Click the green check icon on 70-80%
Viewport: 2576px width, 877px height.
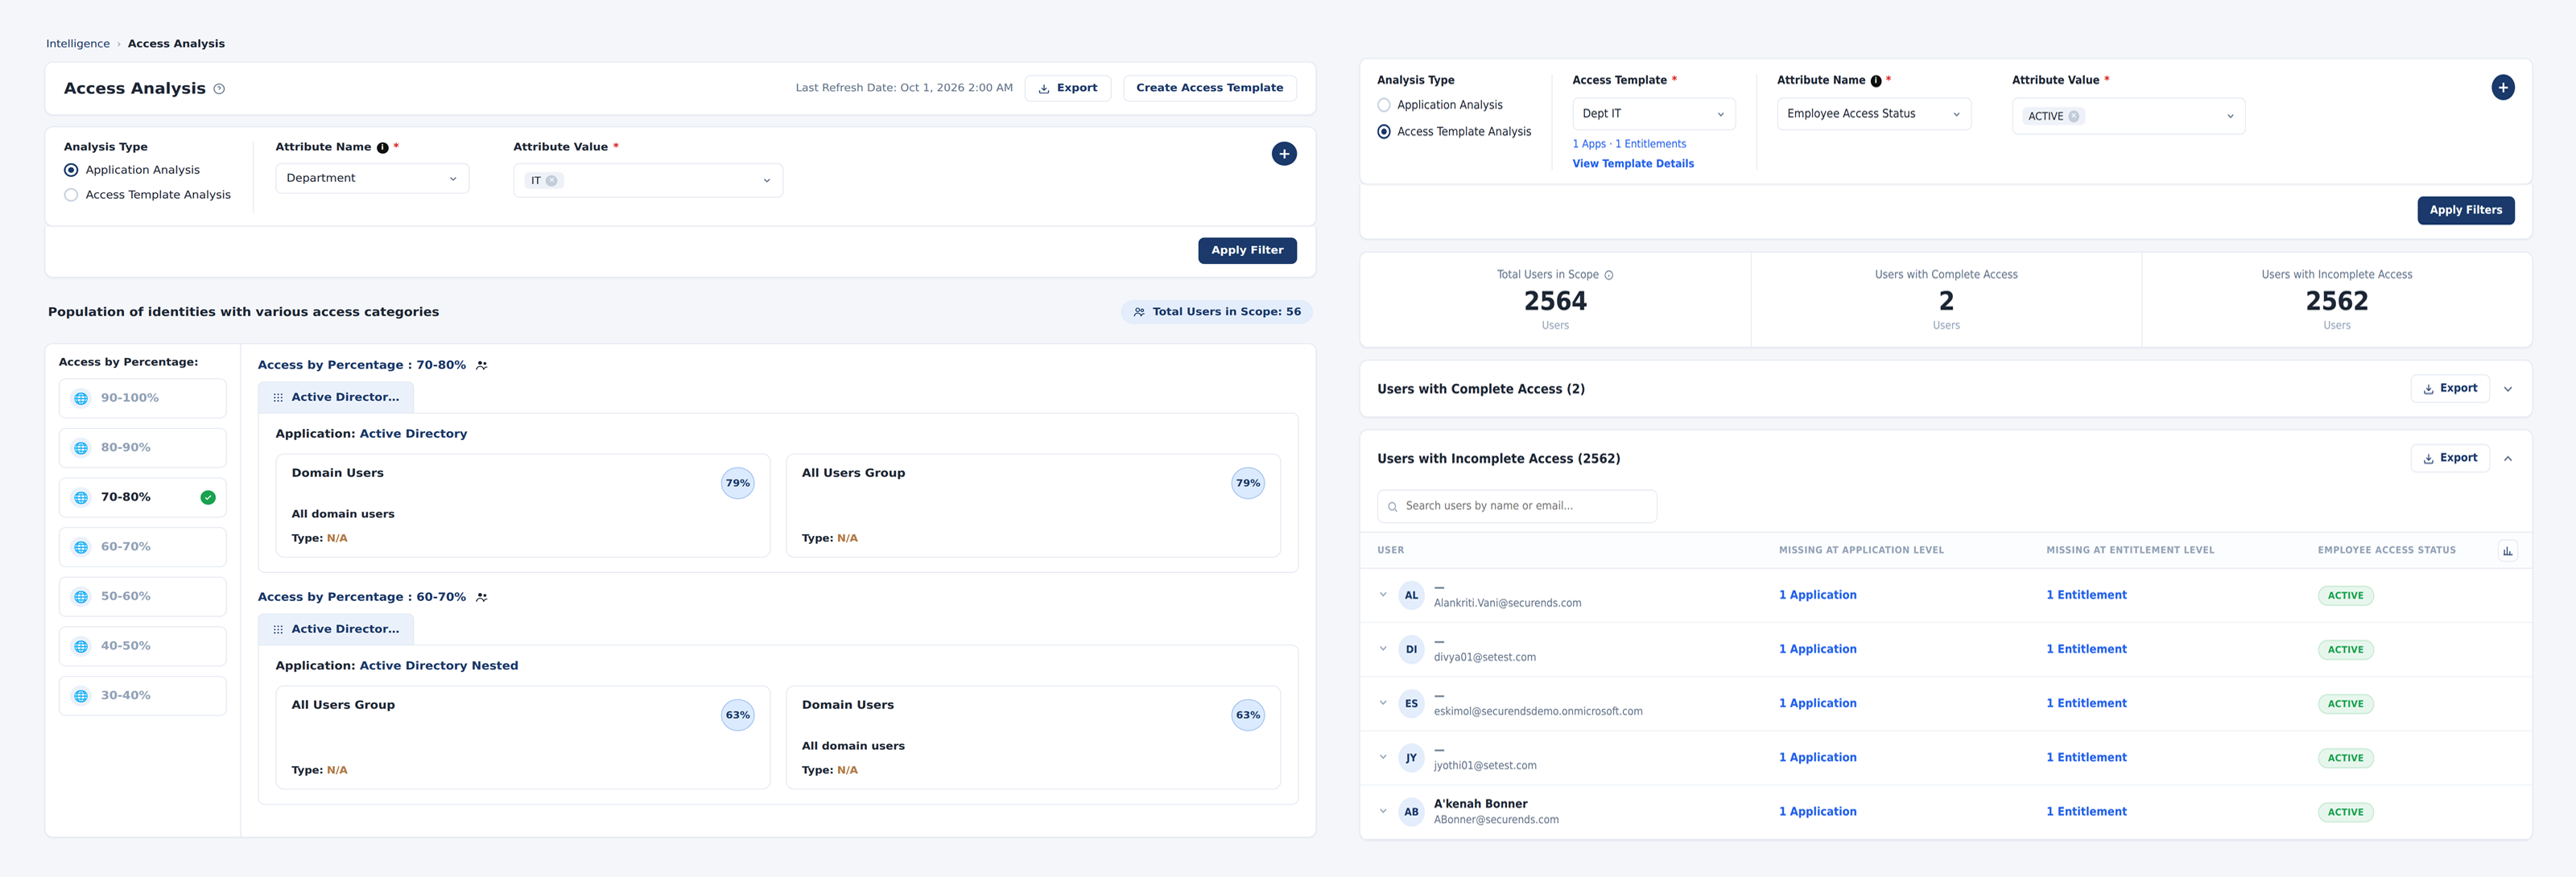tap(208, 498)
